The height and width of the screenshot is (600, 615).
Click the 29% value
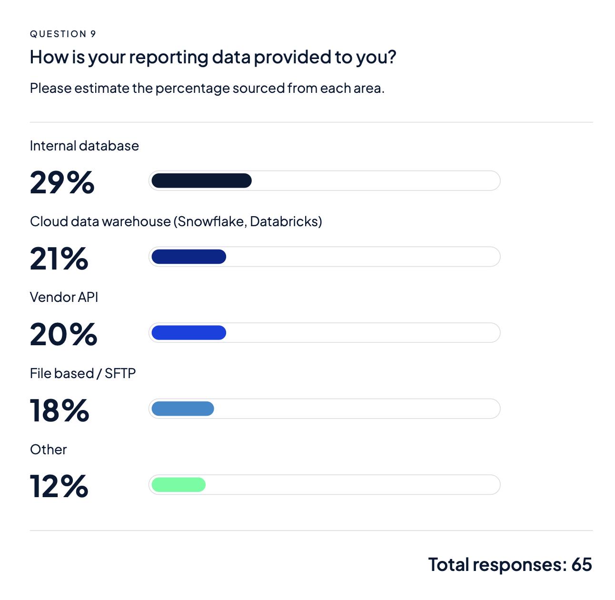click(x=62, y=183)
